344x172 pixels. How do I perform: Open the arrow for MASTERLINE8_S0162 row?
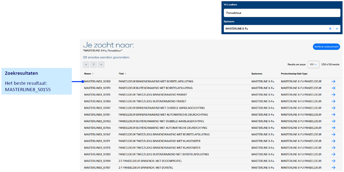(x=333, y=121)
